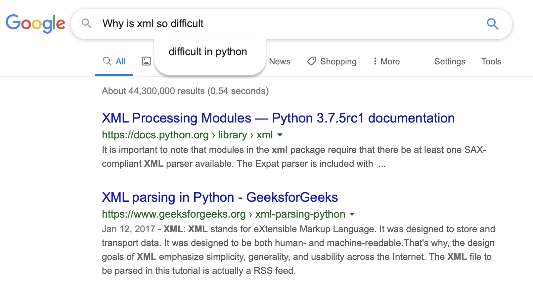
Task: Click the Shopping tag icon
Action: (311, 61)
